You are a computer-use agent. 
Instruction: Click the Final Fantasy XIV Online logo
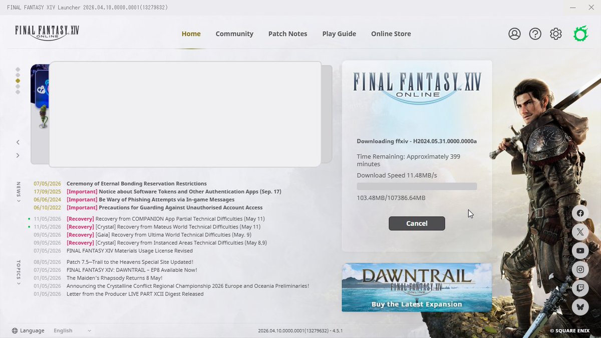coord(47,33)
